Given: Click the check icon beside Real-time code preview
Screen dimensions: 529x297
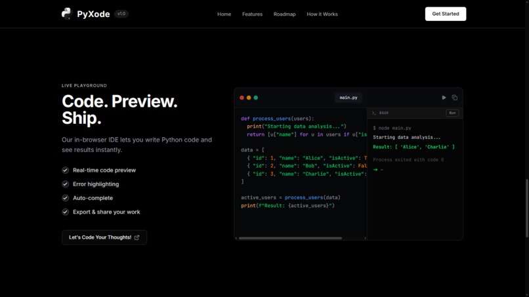Looking at the screenshot, I should pyautogui.click(x=65, y=170).
